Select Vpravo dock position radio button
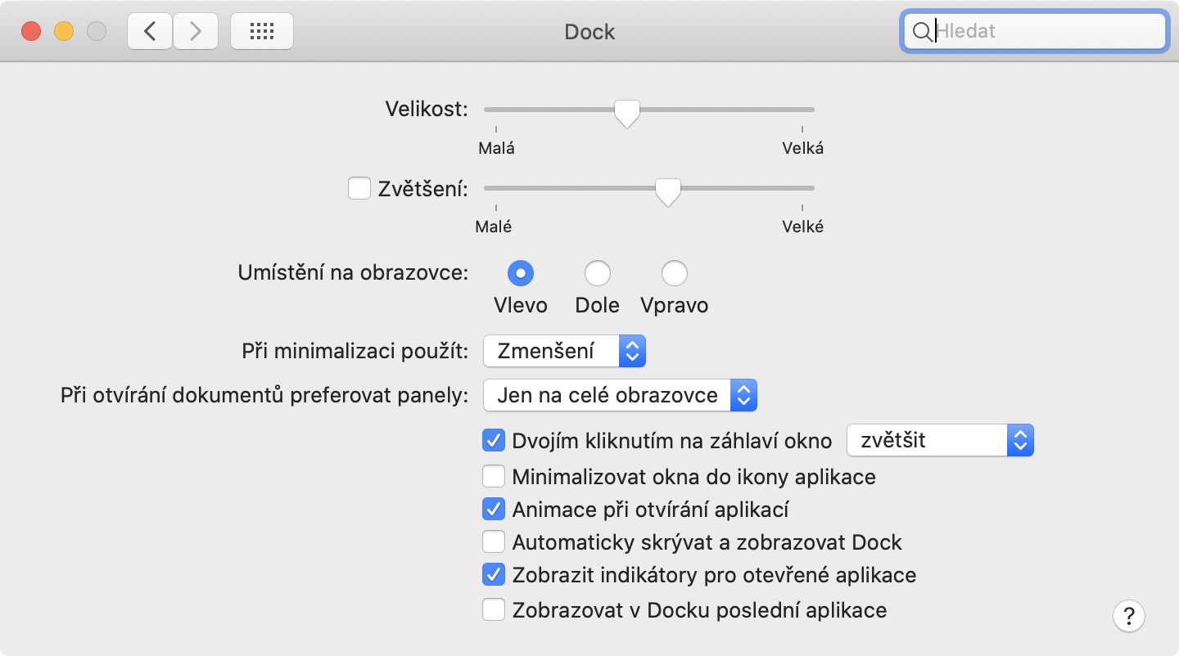Viewport: 1179px width, 656px height. coord(674,273)
